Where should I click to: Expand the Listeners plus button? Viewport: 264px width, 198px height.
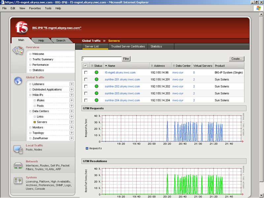coord(72,84)
